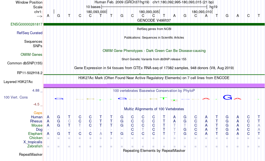The image size is (265, 161).
Task: Click 'RefSeq genes from NCBI' title
Action: click(154, 29)
